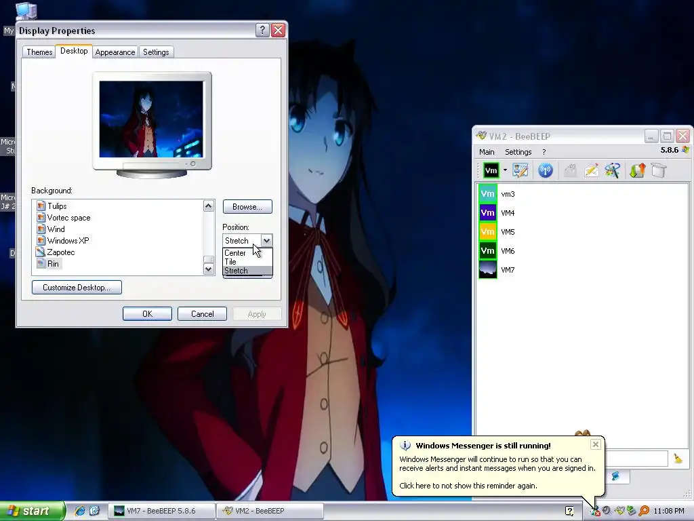The image size is (694, 521).
Task: Select the Windows XP background
Action: tap(68, 241)
